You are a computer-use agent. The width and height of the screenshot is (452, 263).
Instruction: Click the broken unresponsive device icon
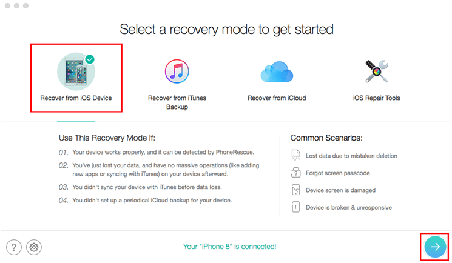tap(295, 207)
